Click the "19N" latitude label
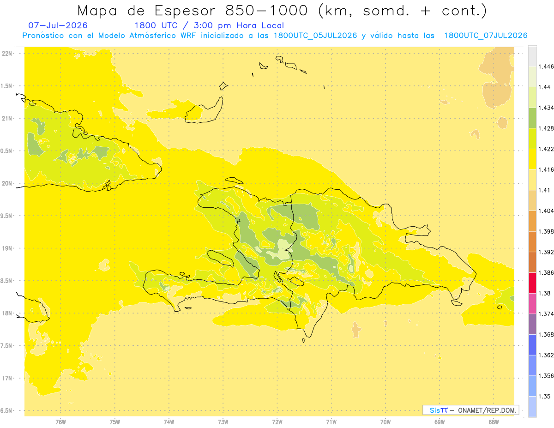Screen dimensions: 554x428 click(7, 248)
